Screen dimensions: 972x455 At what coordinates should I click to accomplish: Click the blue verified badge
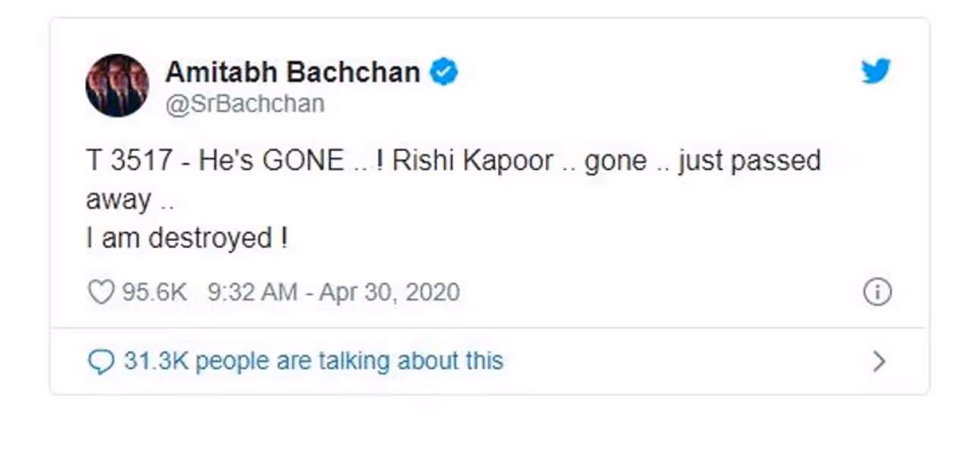click(x=444, y=73)
